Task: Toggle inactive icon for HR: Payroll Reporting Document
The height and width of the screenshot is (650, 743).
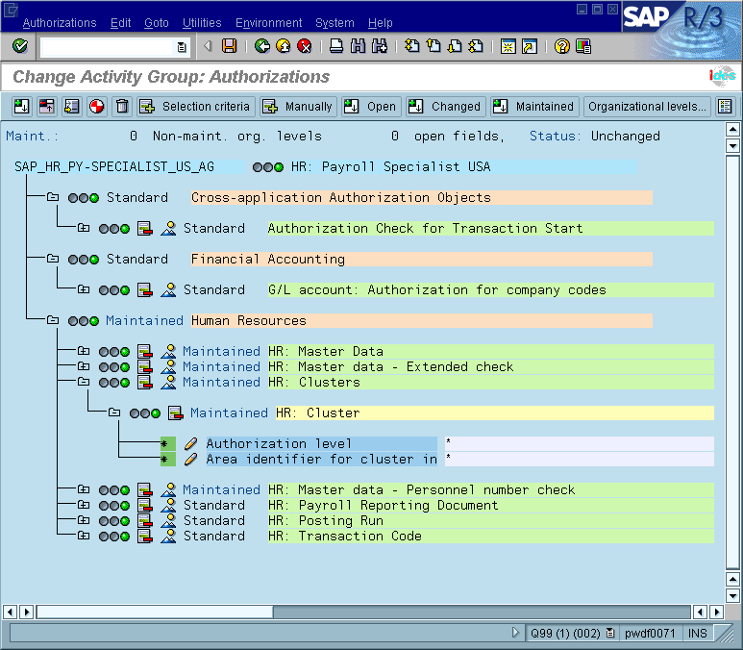Action: coord(145,506)
